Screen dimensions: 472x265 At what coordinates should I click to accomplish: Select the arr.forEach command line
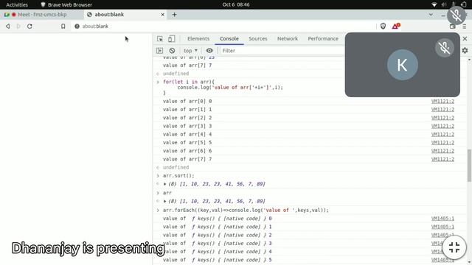coord(246,210)
